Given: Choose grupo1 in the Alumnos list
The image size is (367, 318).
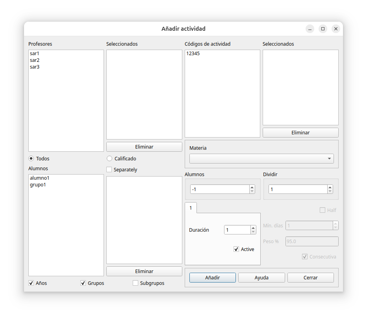Looking at the screenshot, I should pos(38,184).
